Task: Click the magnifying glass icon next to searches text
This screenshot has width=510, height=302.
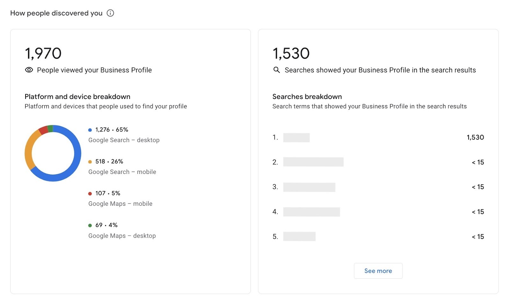Action: click(276, 70)
